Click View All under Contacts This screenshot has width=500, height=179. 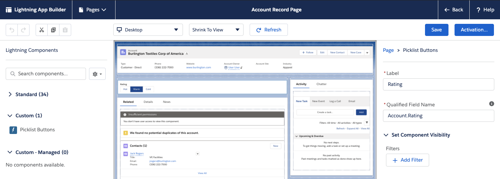point(202,173)
